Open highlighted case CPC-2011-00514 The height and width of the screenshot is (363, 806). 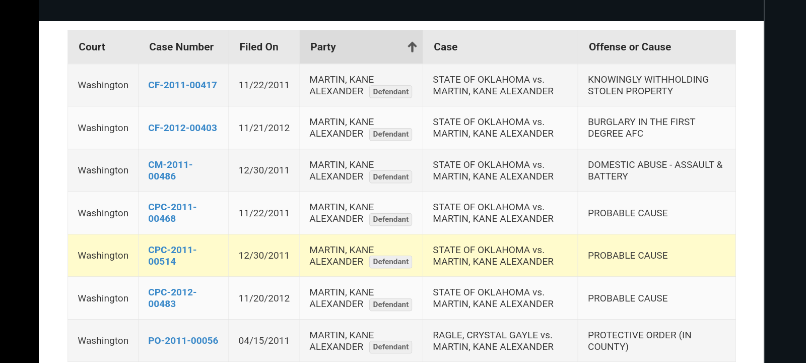click(172, 256)
